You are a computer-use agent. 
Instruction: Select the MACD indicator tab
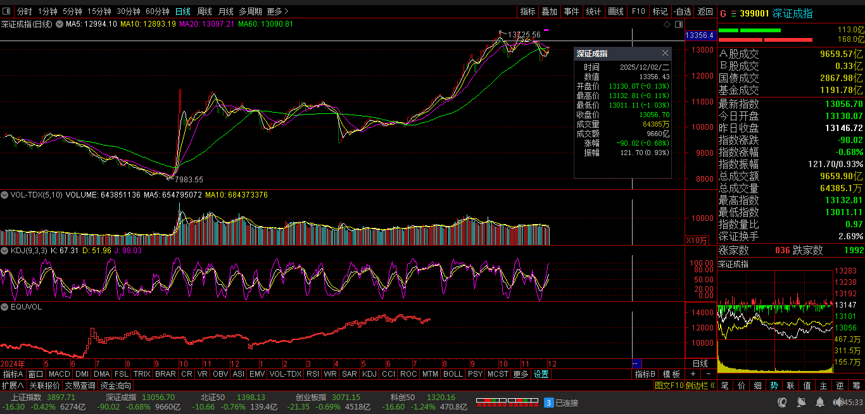pos(60,374)
